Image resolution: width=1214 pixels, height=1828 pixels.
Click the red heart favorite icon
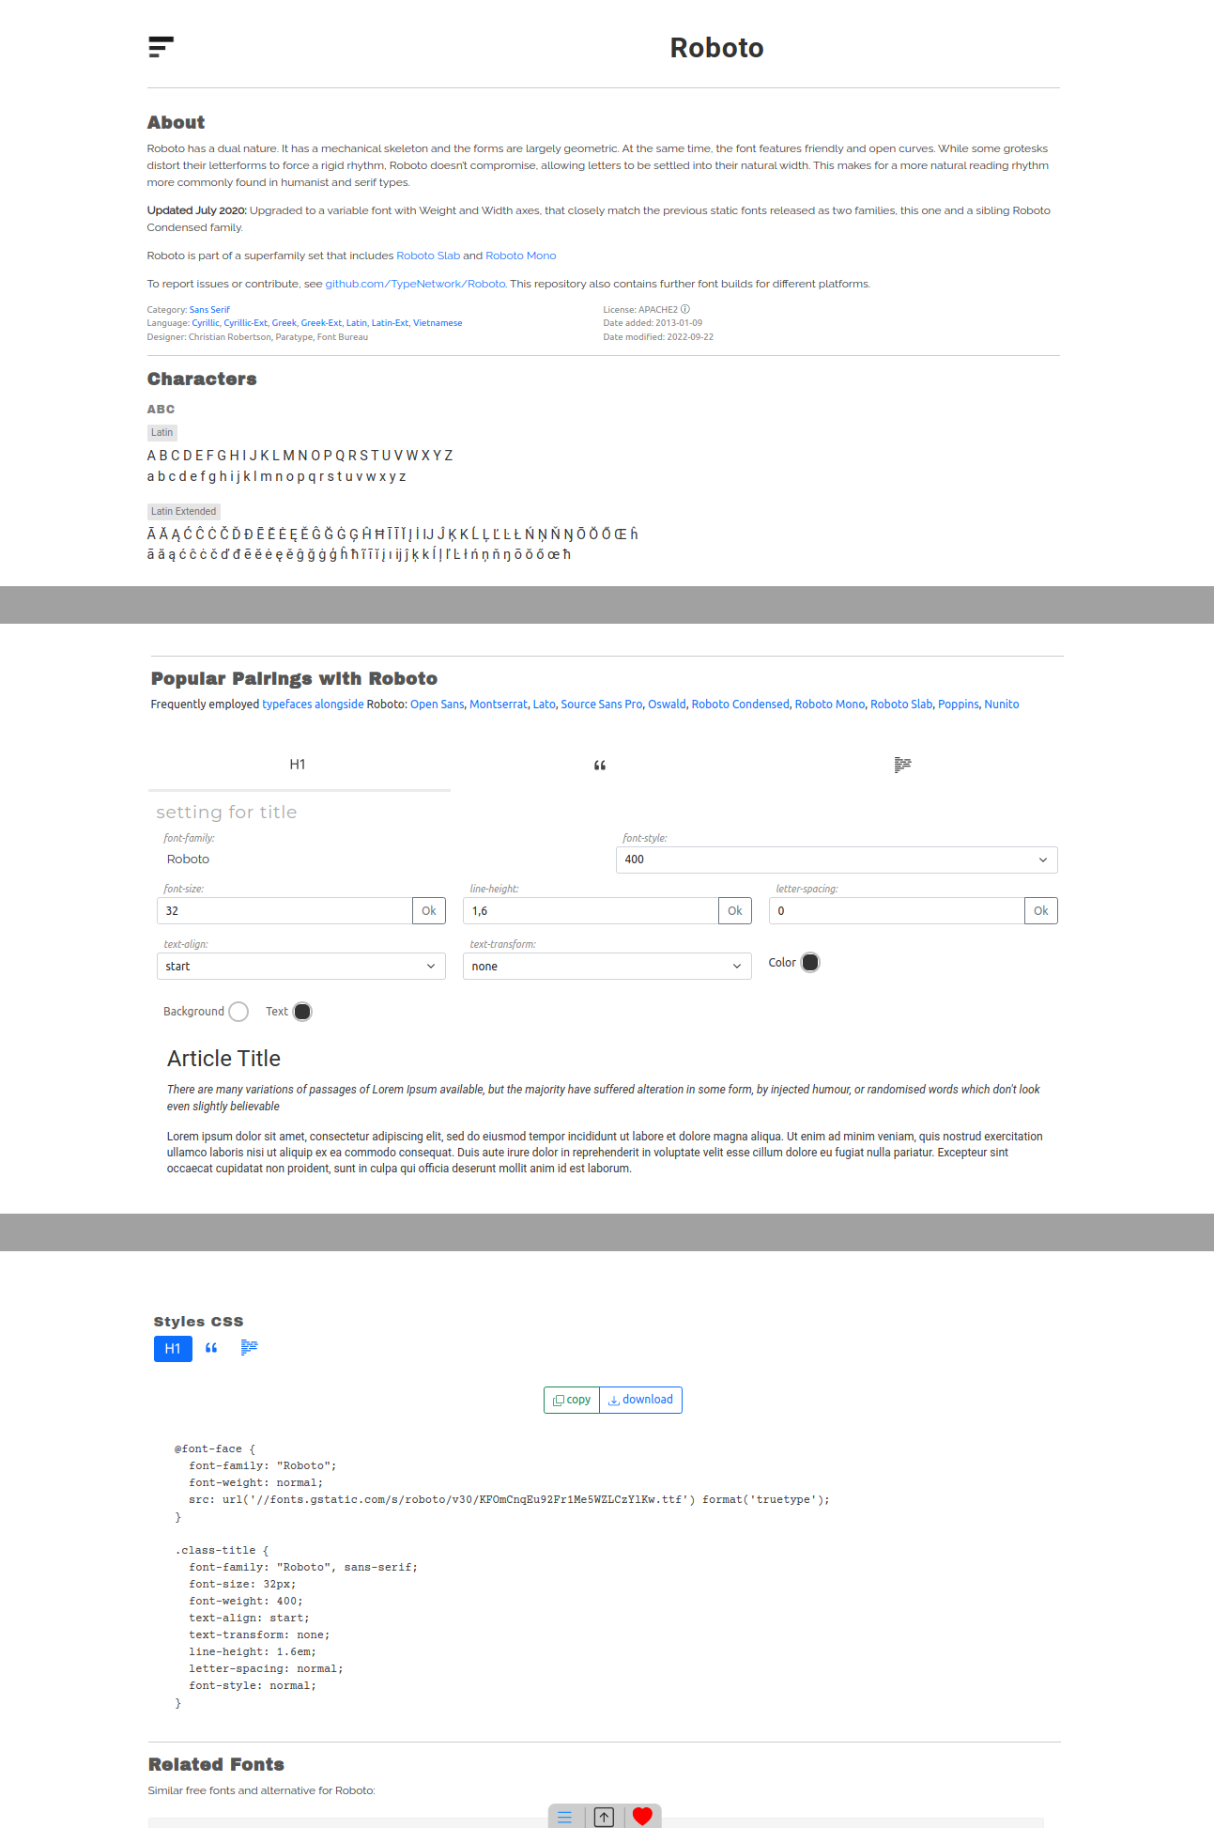(x=642, y=1817)
